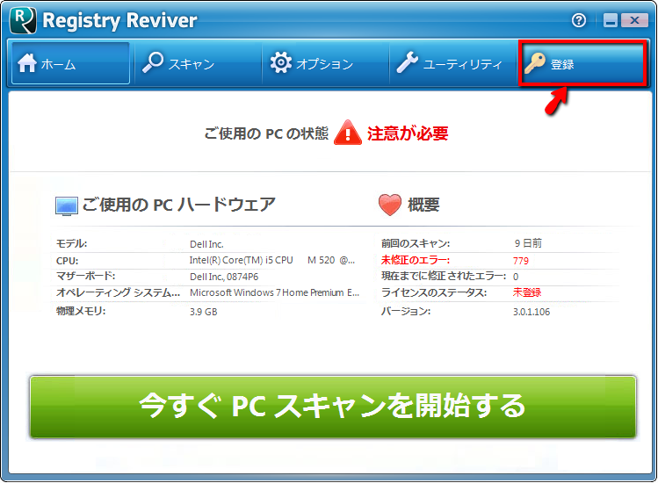Minimize the Registry Reviver window
The image size is (658, 483).
coord(611,20)
